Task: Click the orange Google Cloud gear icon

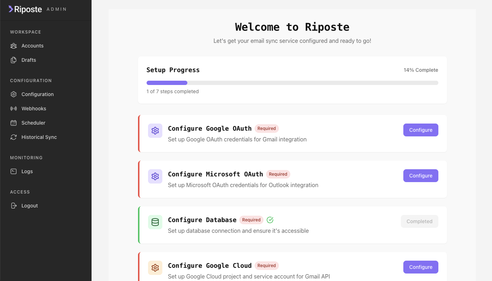Action: [x=155, y=268]
